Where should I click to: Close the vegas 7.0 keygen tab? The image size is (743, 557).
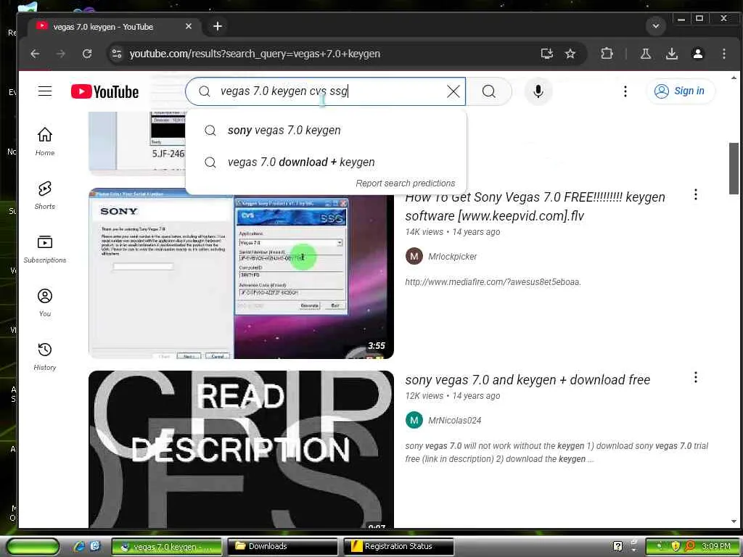tap(189, 27)
